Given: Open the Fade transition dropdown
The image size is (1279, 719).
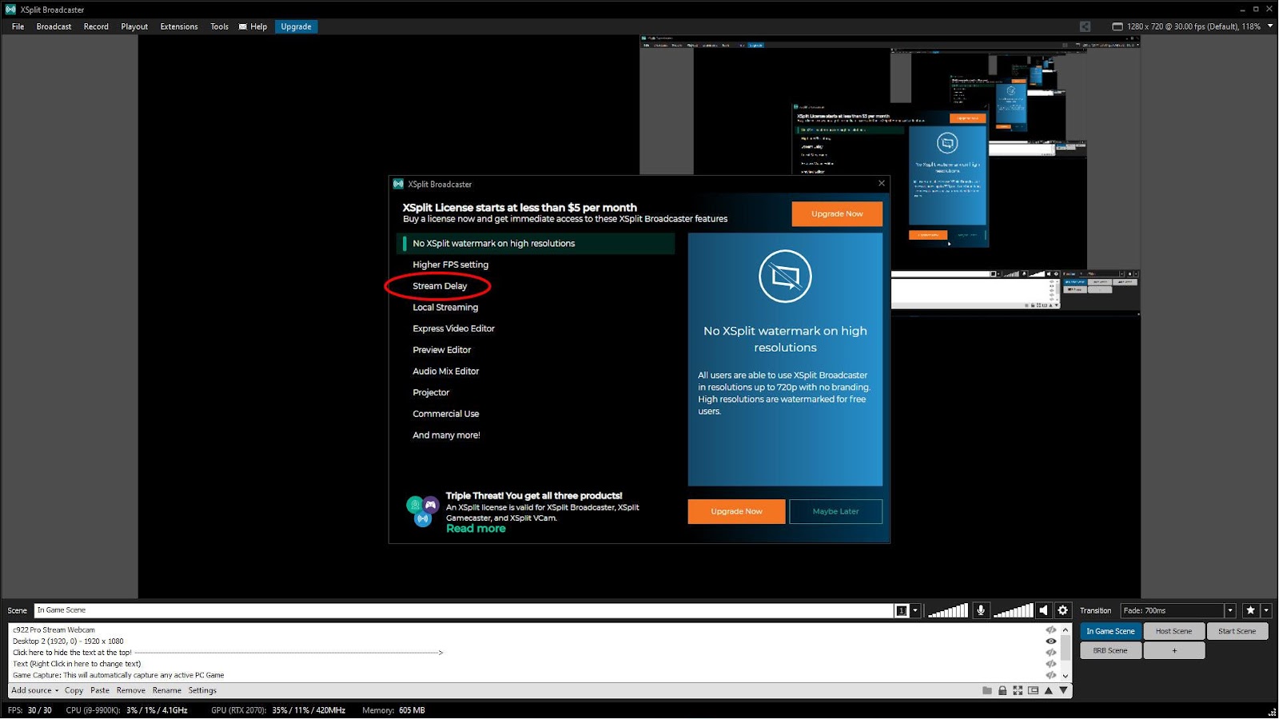Looking at the screenshot, I should [1230, 610].
